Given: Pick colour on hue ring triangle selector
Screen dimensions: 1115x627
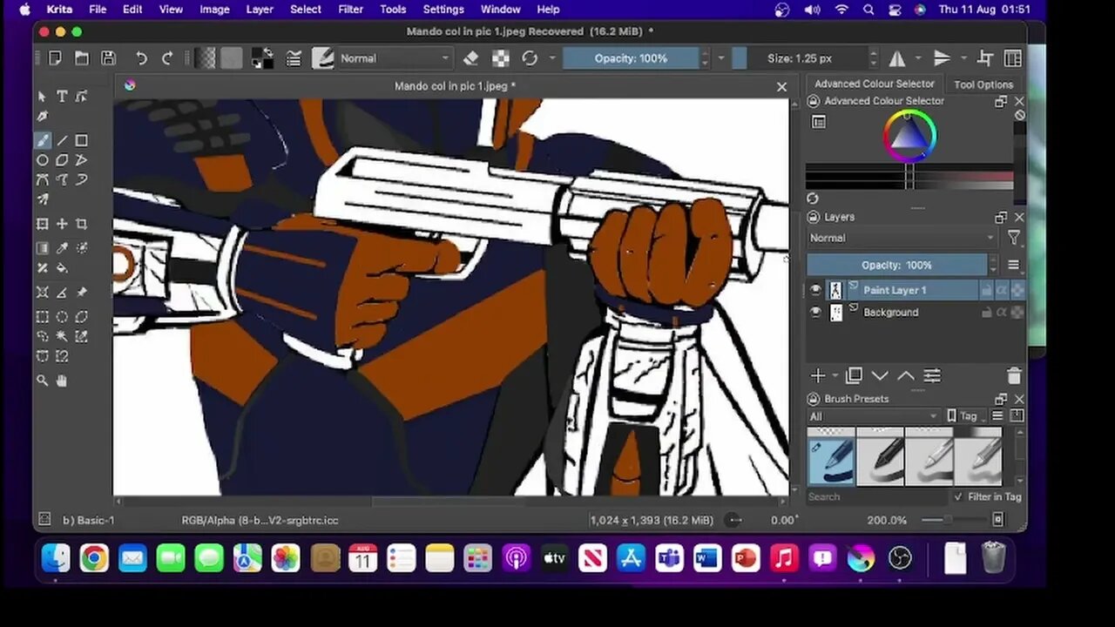Looking at the screenshot, I should click(909, 137).
